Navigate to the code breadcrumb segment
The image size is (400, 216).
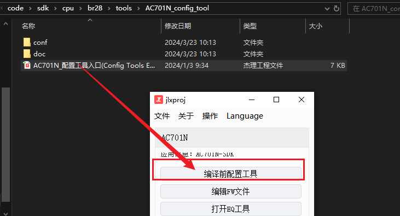click(15, 8)
